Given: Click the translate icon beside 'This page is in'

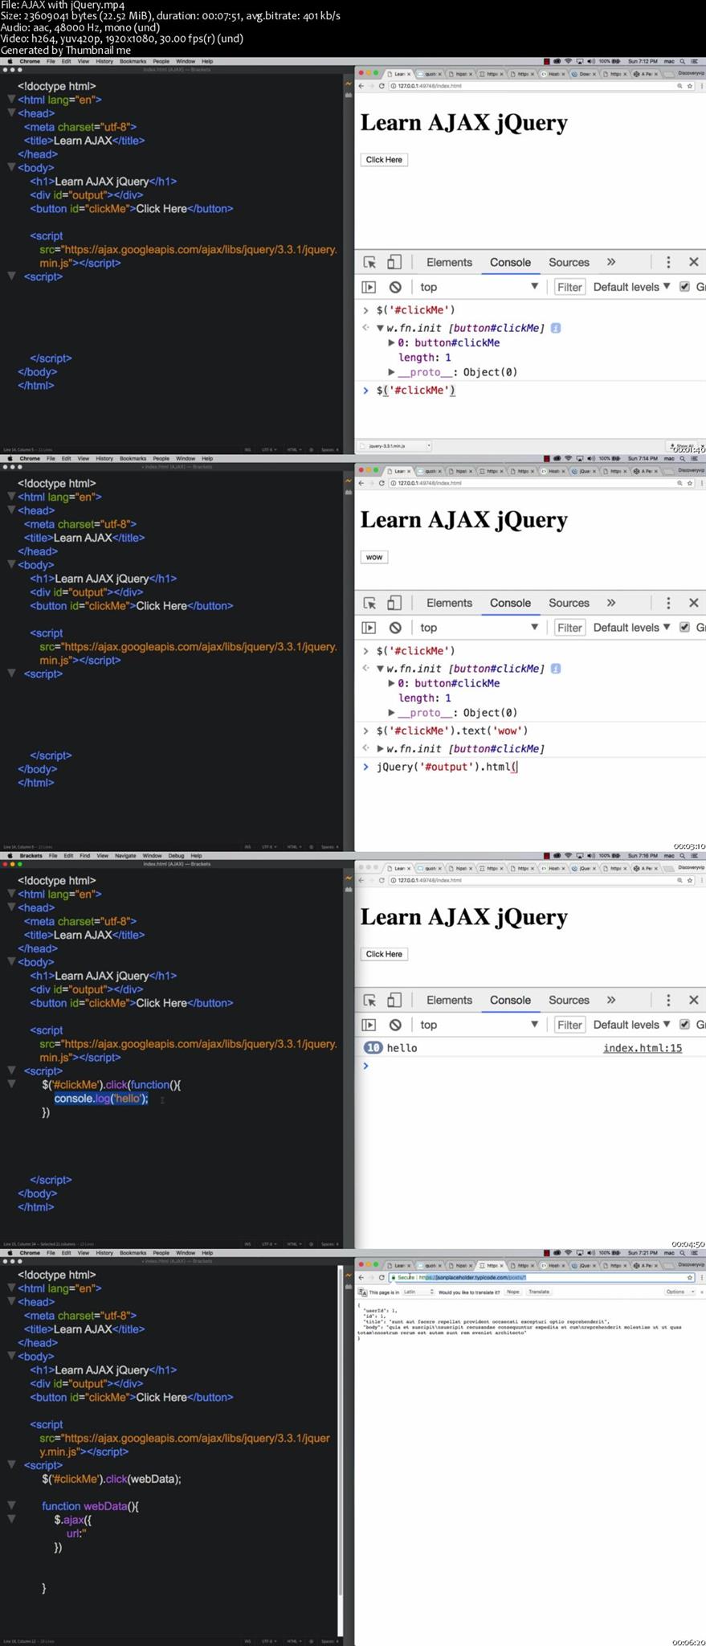Looking at the screenshot, I should pos(362,1292).
